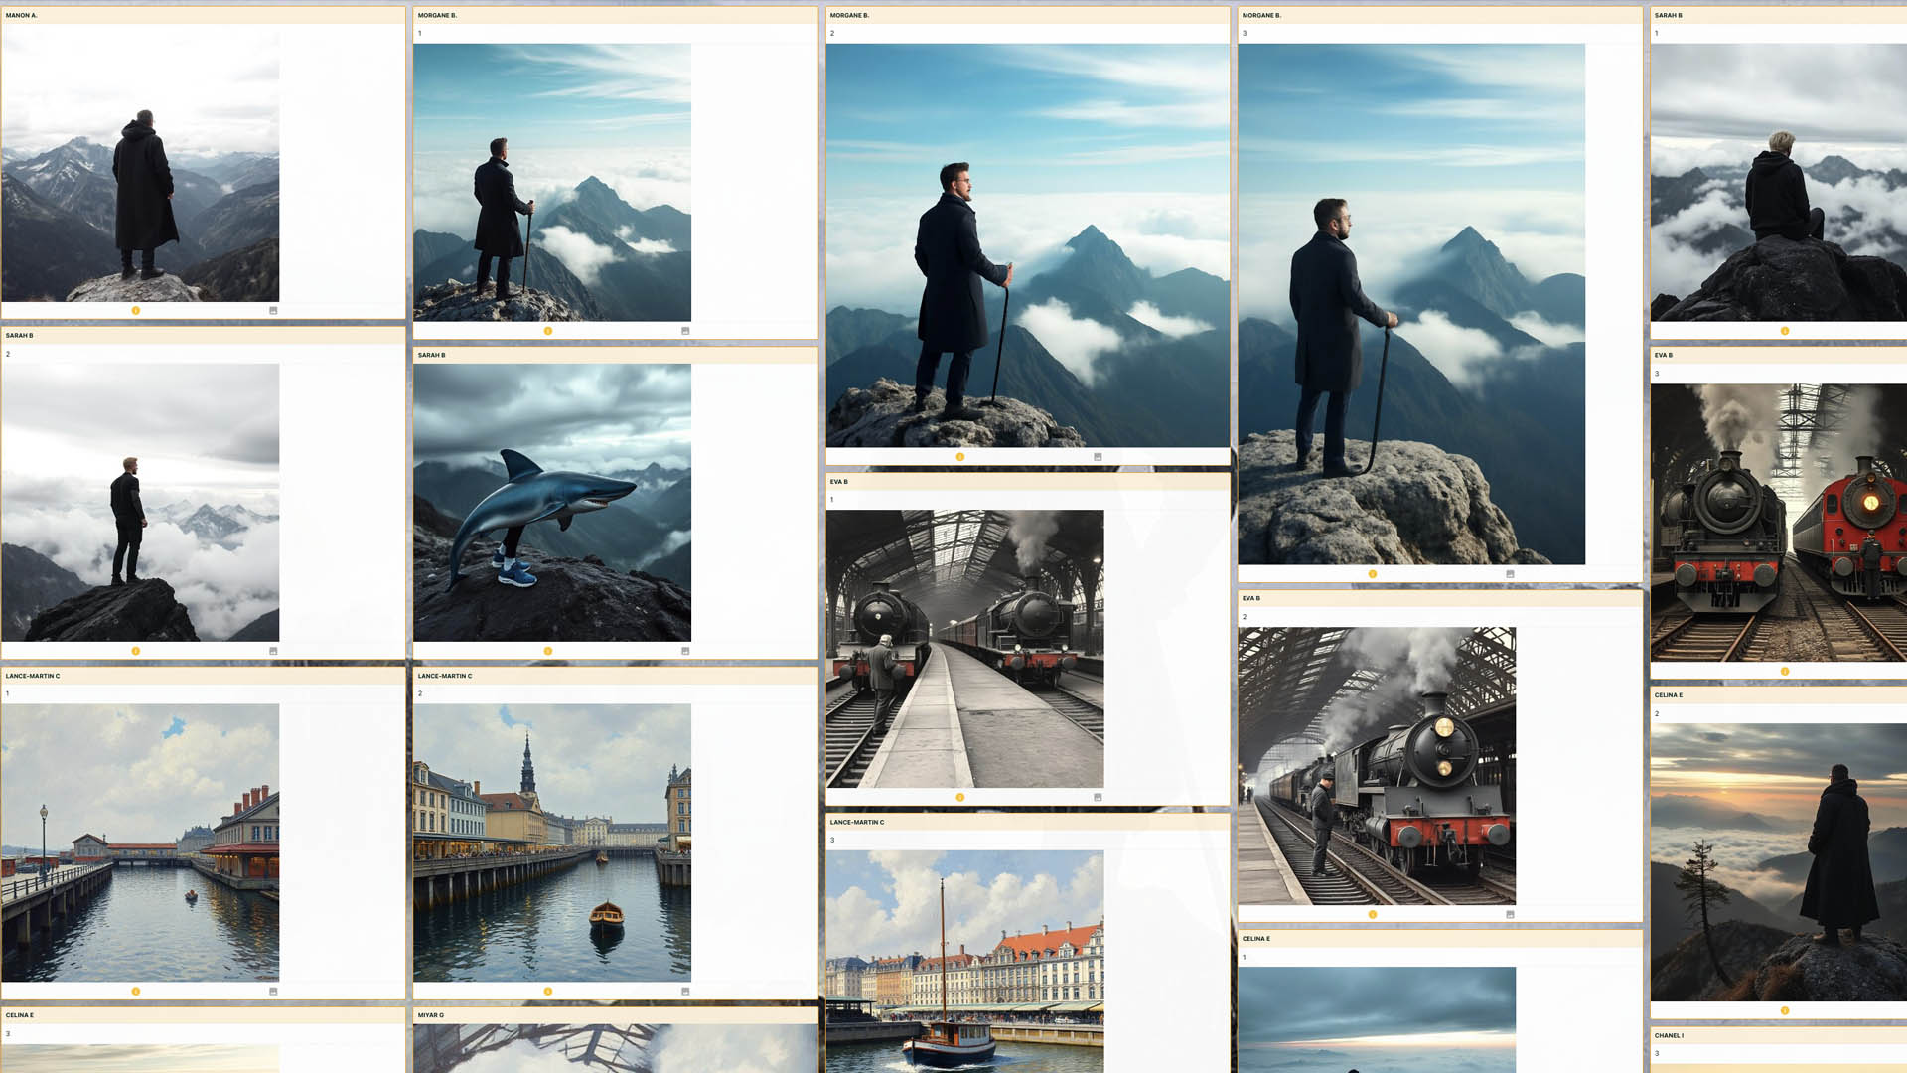Click yellow info icon on Morgane B. card 2
This screenshot has width=1907, height=1073.
pos(960,457)
